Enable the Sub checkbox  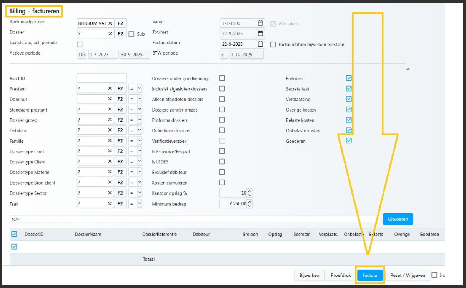[131, 34]
